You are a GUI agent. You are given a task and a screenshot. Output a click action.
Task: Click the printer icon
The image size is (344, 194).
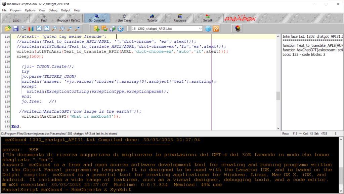24,29
